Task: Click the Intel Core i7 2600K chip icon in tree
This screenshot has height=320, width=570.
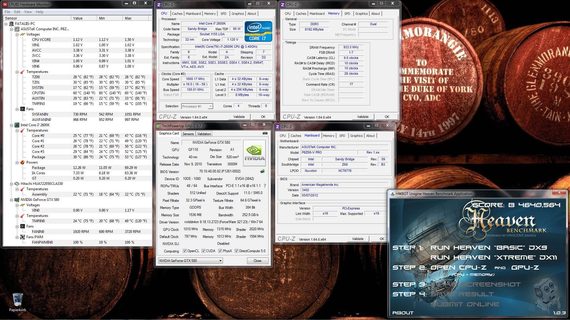Action: 17,125
